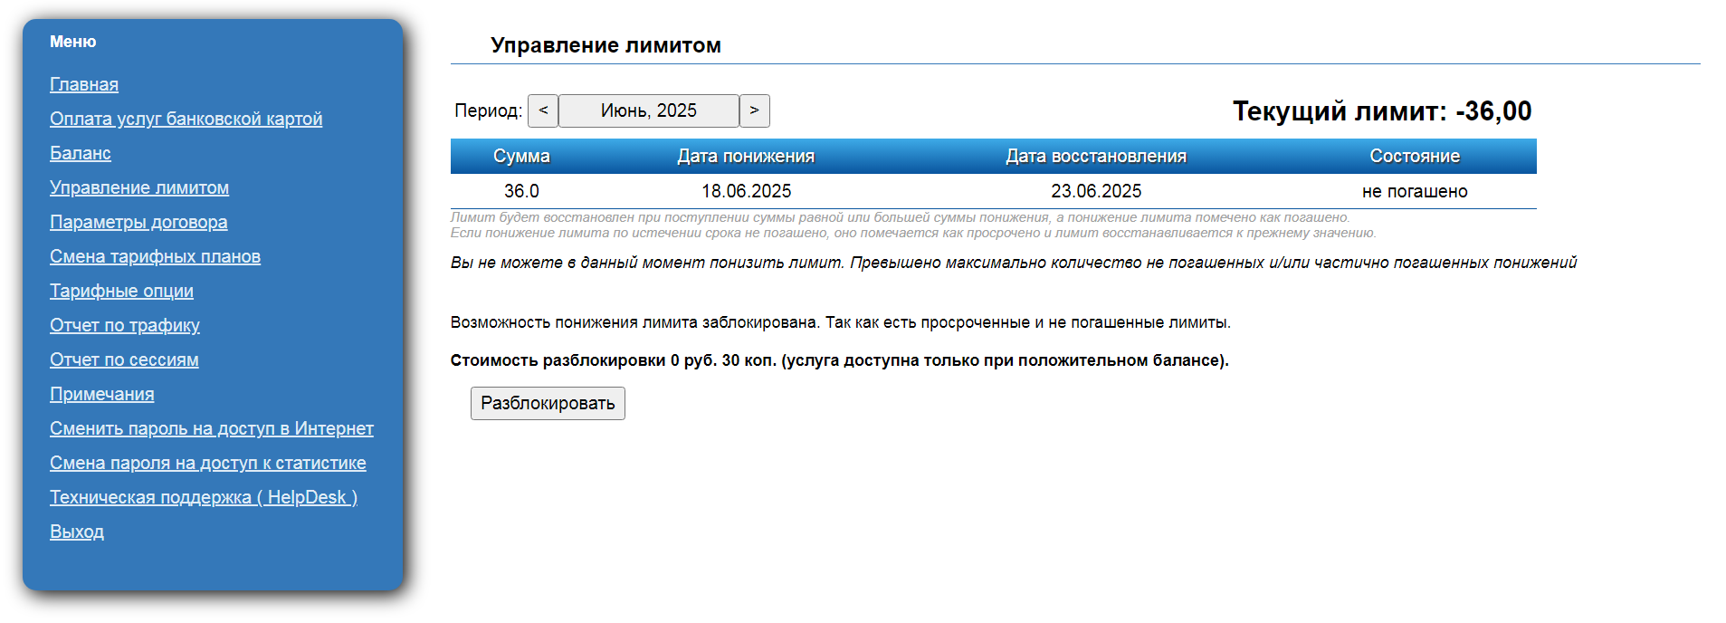Select the 18.06.2025 date cell

(746, 191)
